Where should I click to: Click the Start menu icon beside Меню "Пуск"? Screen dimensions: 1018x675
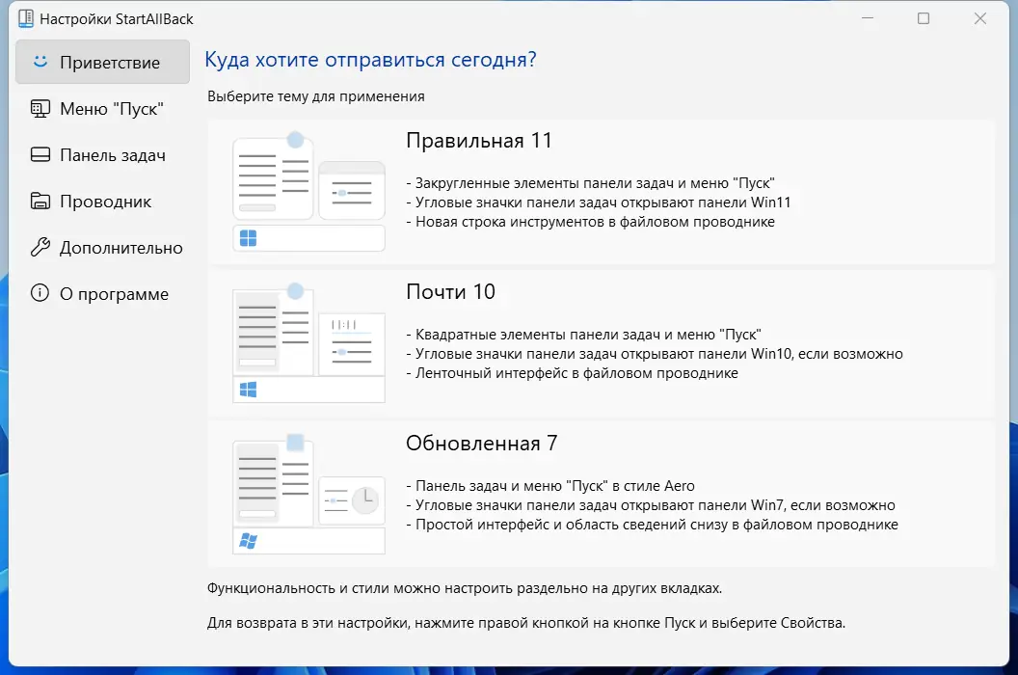click(40, 108)
